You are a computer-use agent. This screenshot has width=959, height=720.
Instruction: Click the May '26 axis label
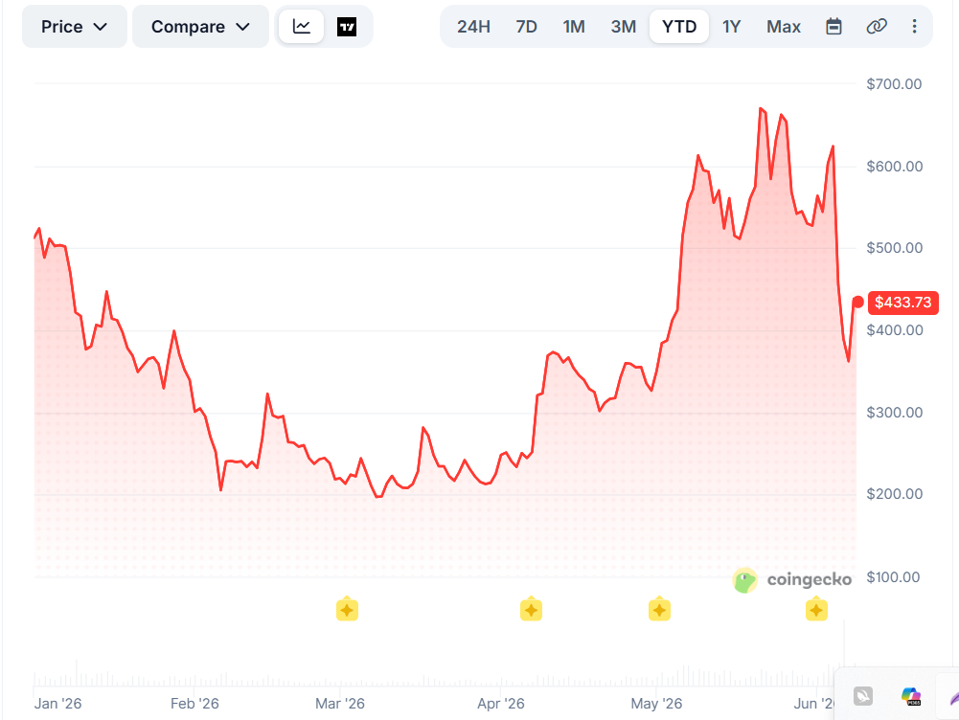tap(656, 704)
